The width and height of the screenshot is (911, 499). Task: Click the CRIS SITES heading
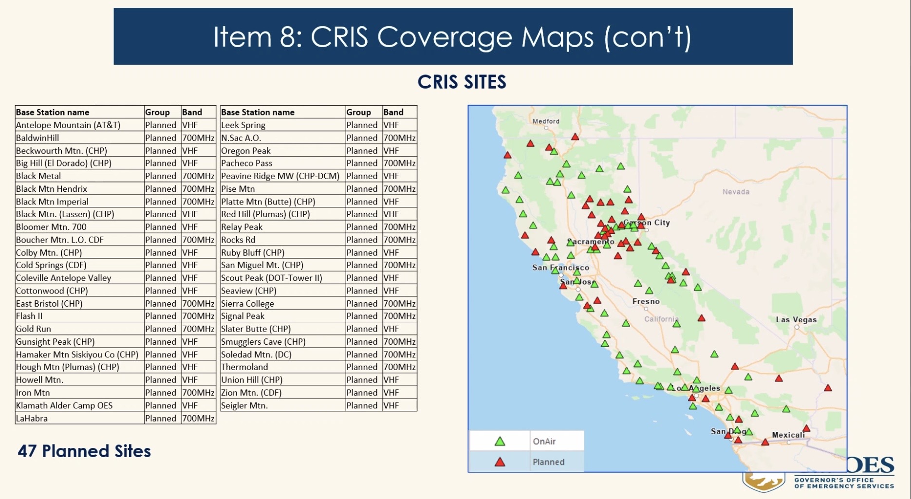(462, 82)
